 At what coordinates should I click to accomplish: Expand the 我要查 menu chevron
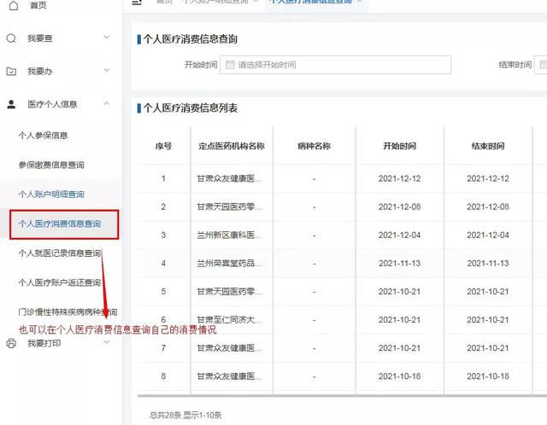tap(107, 37)
